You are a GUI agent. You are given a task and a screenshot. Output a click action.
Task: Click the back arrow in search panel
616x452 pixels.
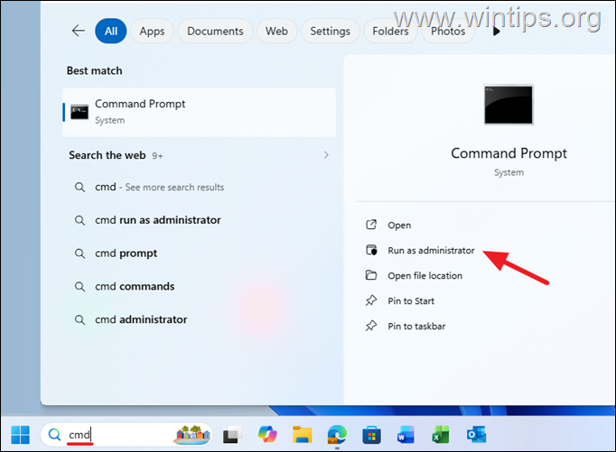[x=79, y=31]
